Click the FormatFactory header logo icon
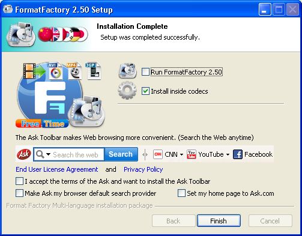 [21, 34]
